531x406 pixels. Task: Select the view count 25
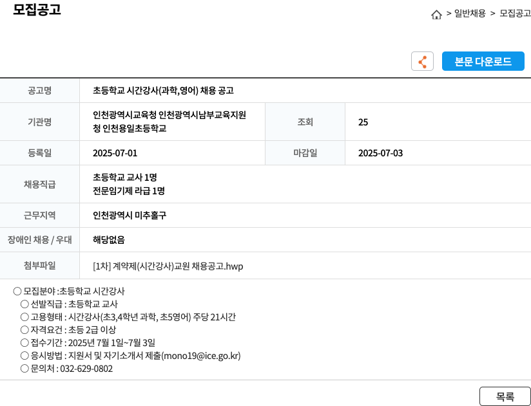[363, 122]
